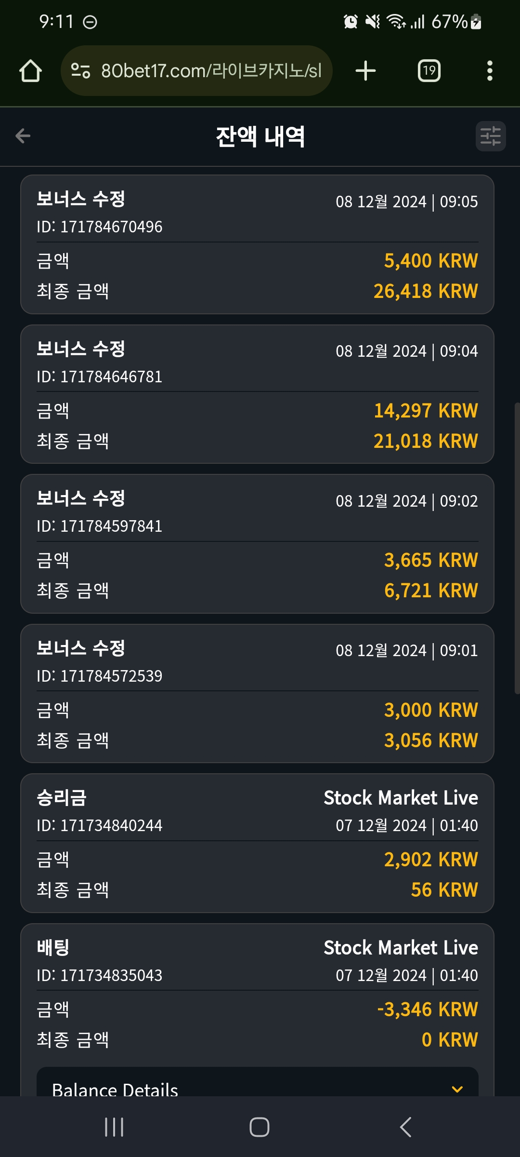Select the transaction with 14,297 KRW amount
Image resolution: width=520 pixels, height=1157 pixels.
coord(257,394)
